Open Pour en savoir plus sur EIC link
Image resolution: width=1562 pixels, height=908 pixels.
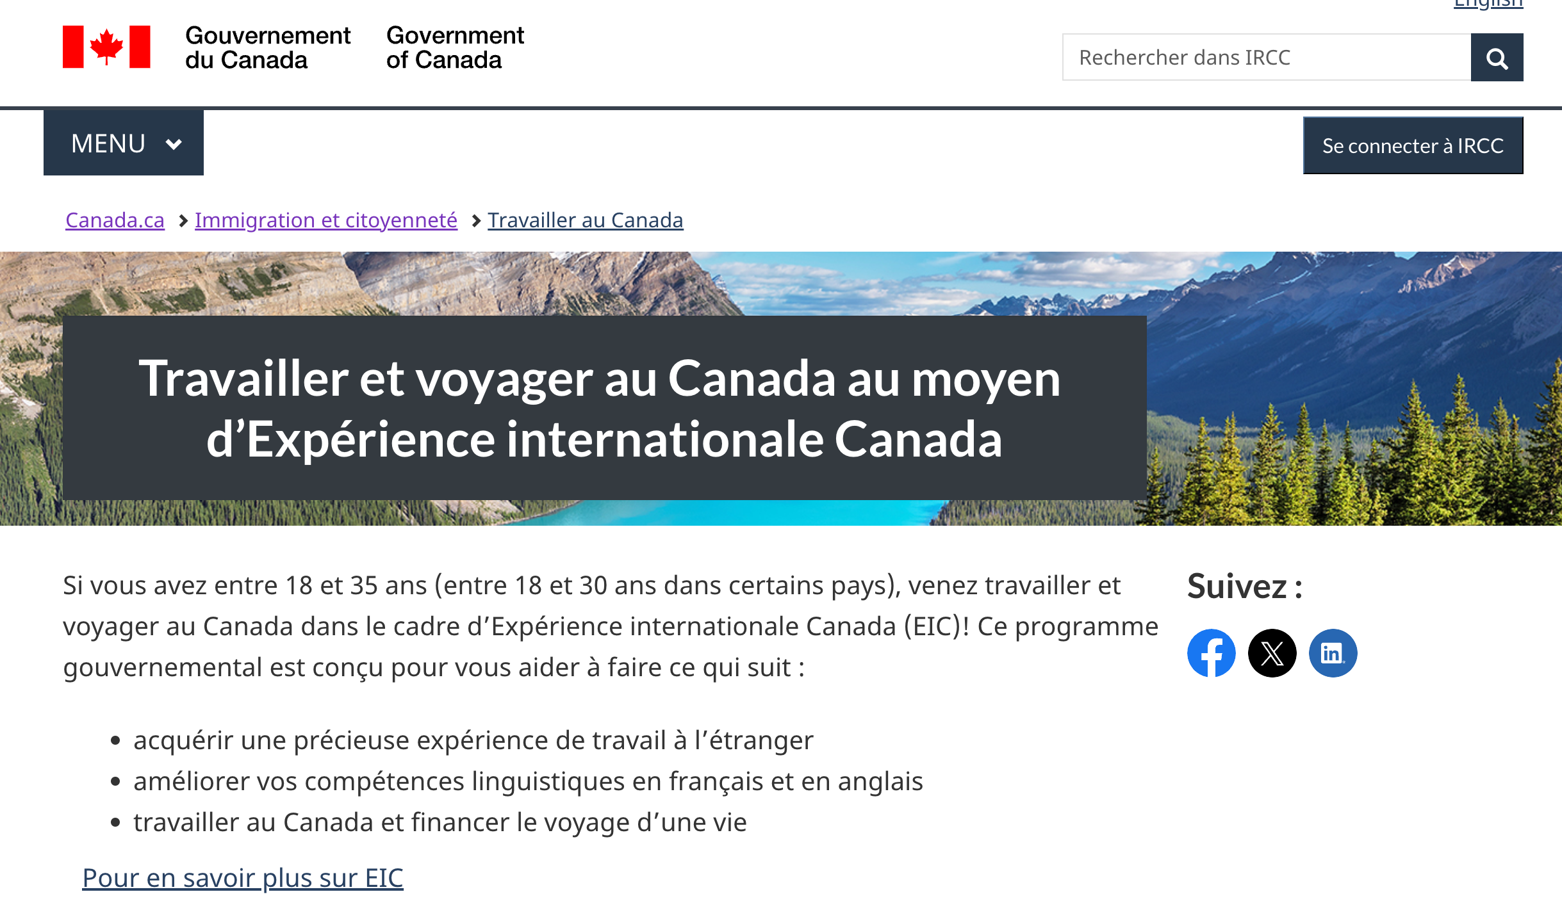[x=243, y=878]
